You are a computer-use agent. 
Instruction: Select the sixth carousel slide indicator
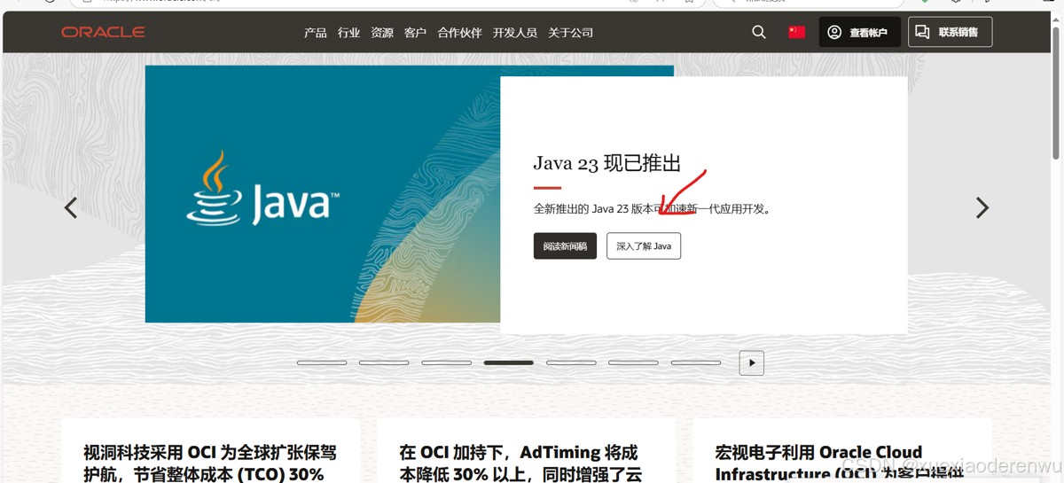(x=633, y=362)
